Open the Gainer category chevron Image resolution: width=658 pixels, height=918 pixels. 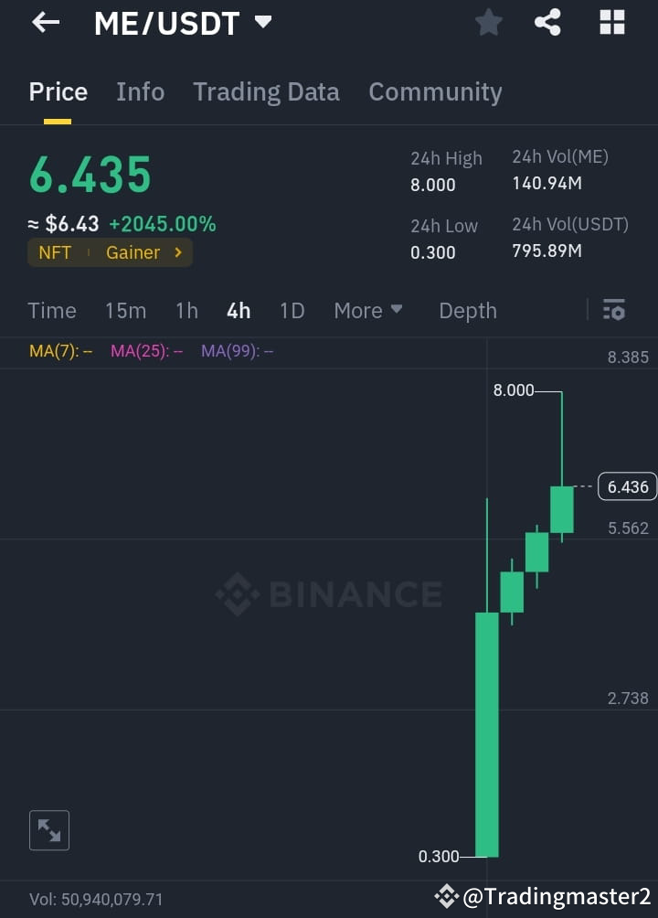coord(177,252)
